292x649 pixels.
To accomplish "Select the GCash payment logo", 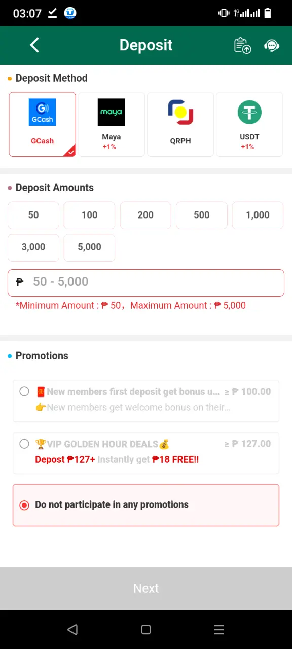I will pos(42,112).
